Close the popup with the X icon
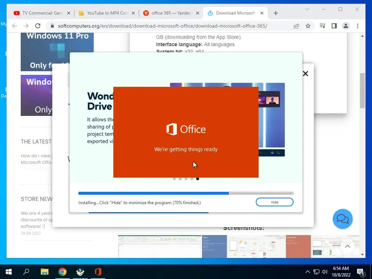The height and width of the screenshot is (279, 372). [306, 73]
